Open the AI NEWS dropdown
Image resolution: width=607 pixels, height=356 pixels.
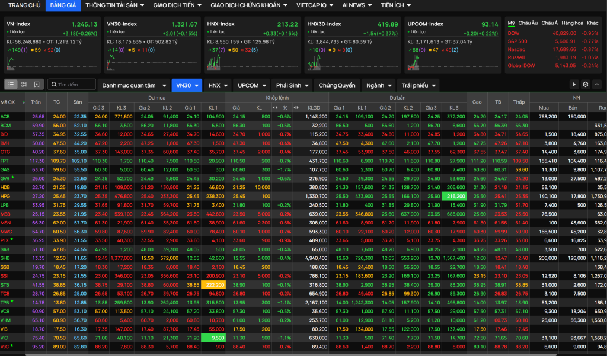click(357, 5)
